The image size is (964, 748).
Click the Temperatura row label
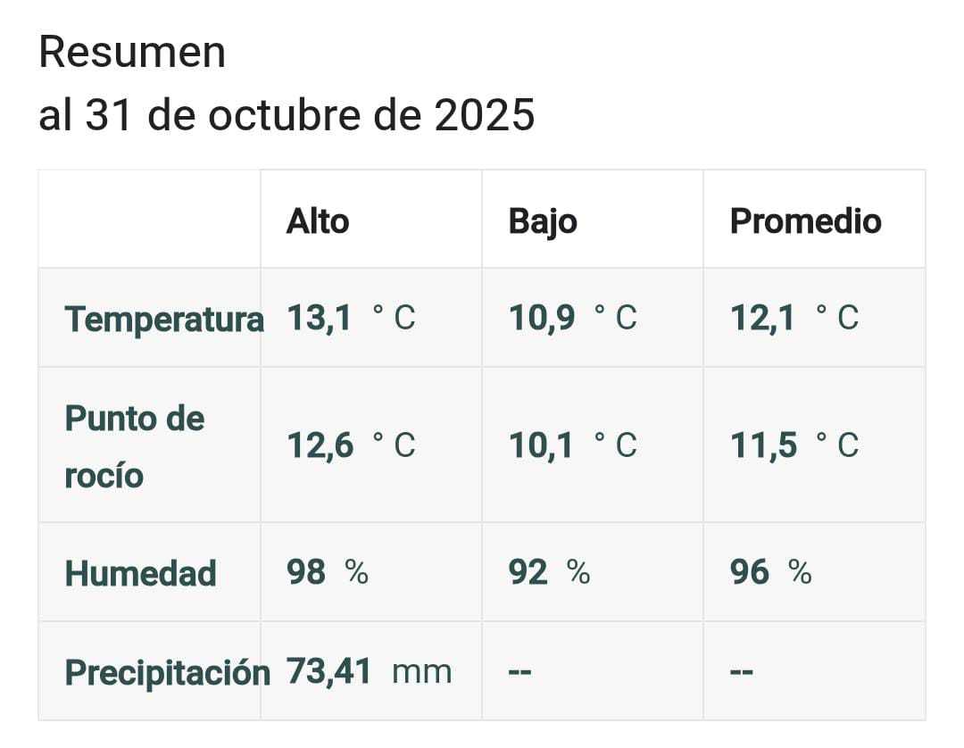point(164,319)
